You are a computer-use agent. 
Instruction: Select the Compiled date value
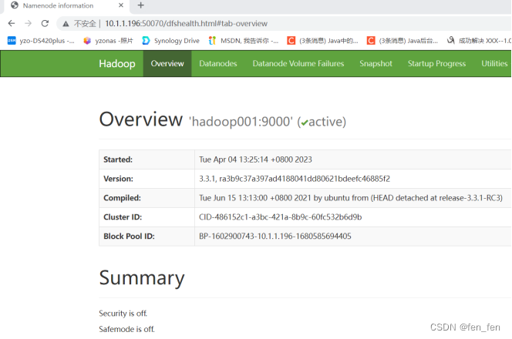[351, 198]
